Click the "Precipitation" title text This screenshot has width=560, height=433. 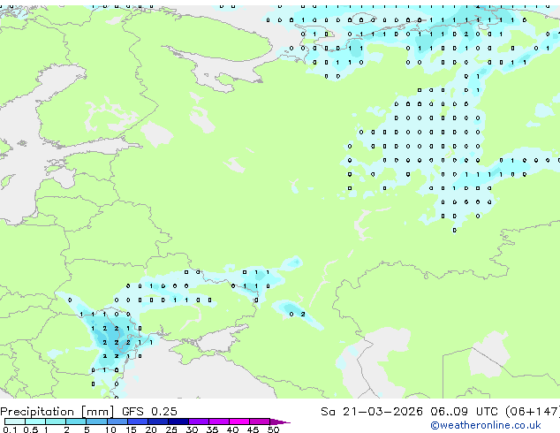click(37, 412)
